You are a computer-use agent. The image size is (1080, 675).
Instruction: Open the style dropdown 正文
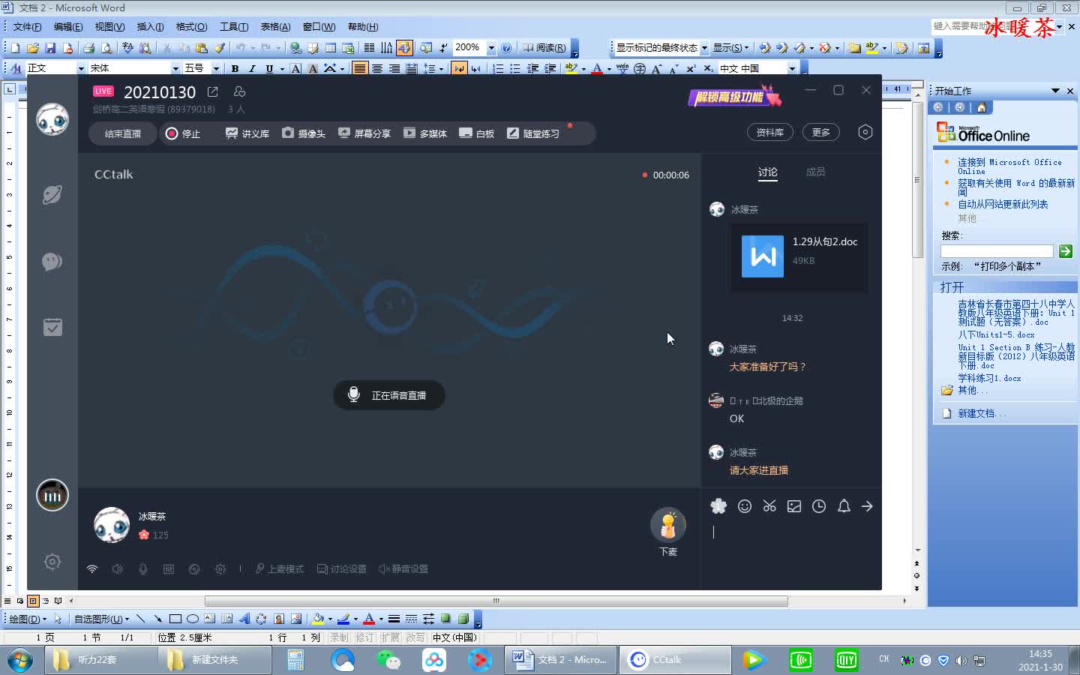pyautogui.click(x=81, y=68)
